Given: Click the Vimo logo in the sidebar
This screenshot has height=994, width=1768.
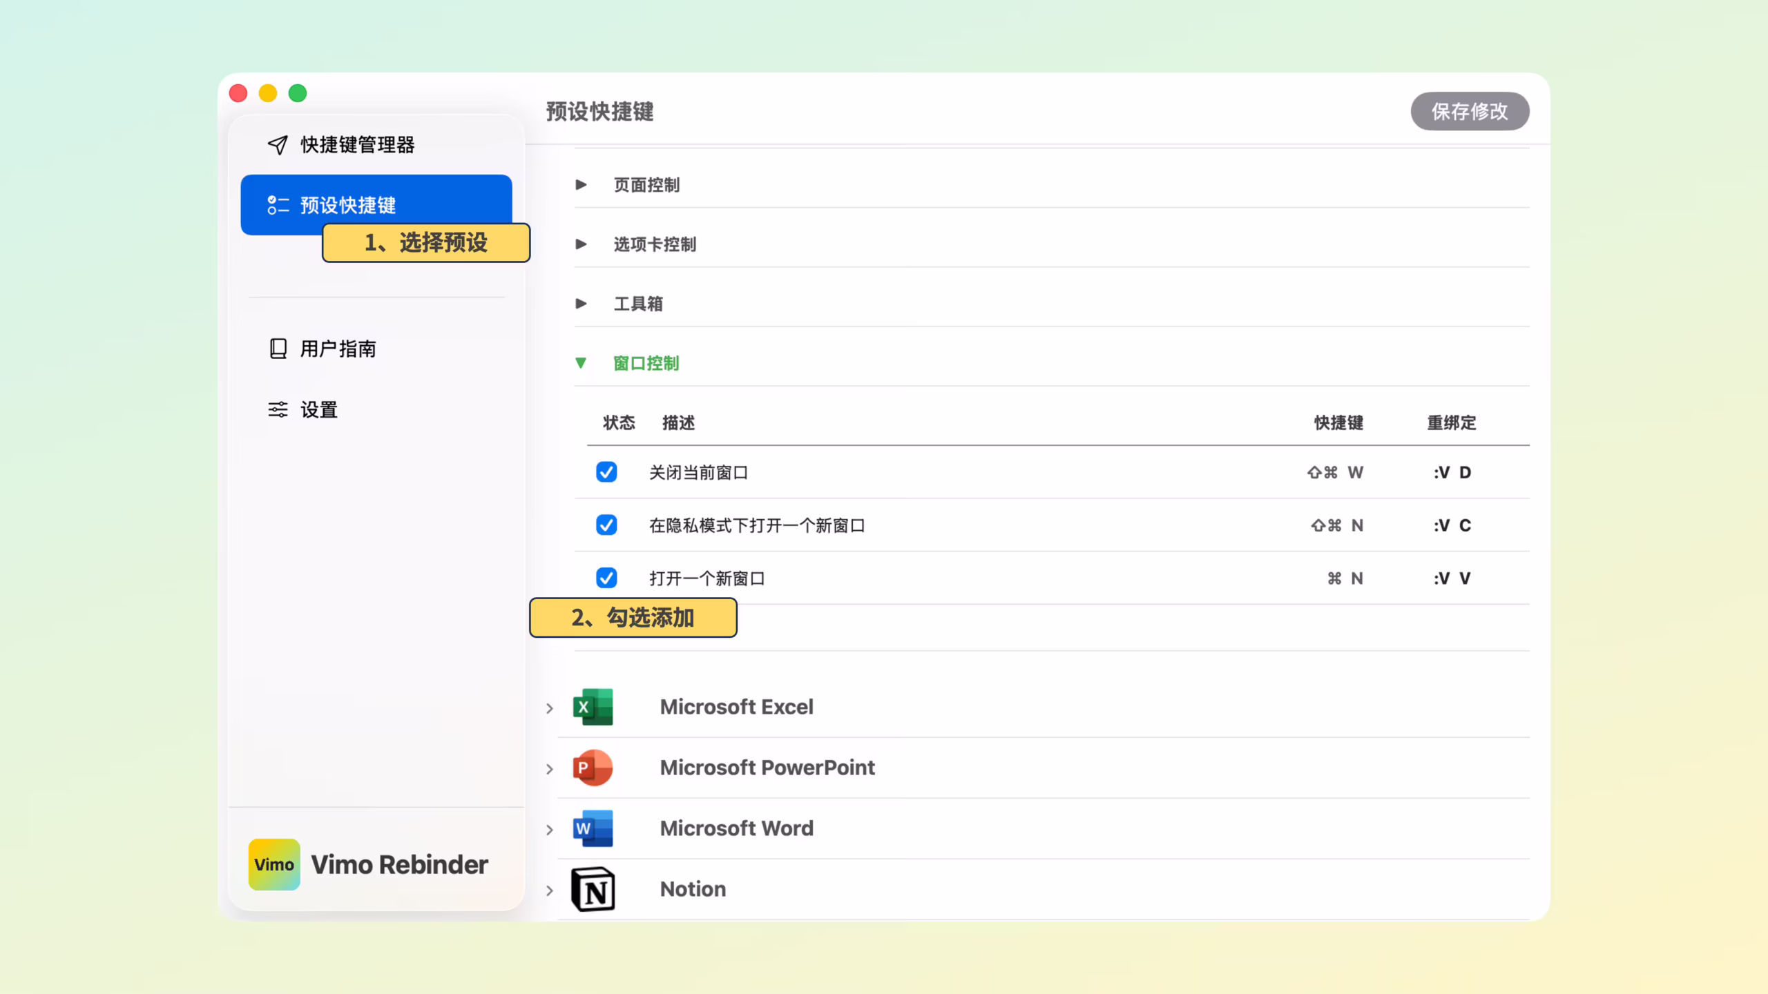Looking at the screenshot, I should tap(273, 864).
